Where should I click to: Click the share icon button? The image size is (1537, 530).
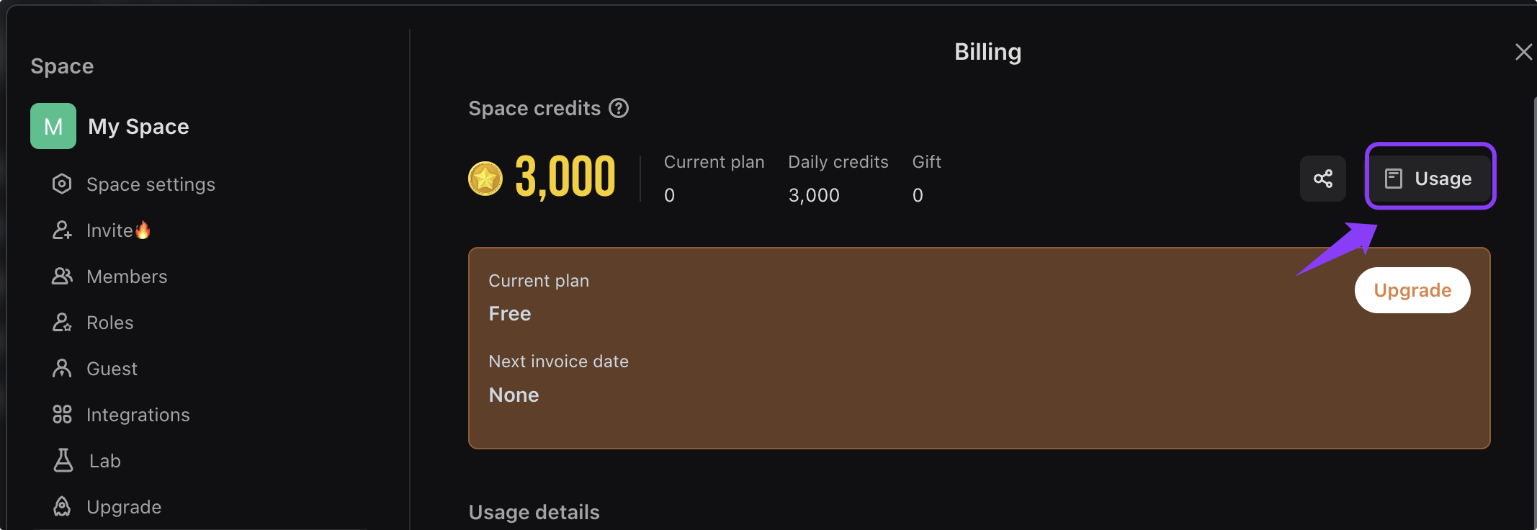click(x=1322, y=179)
